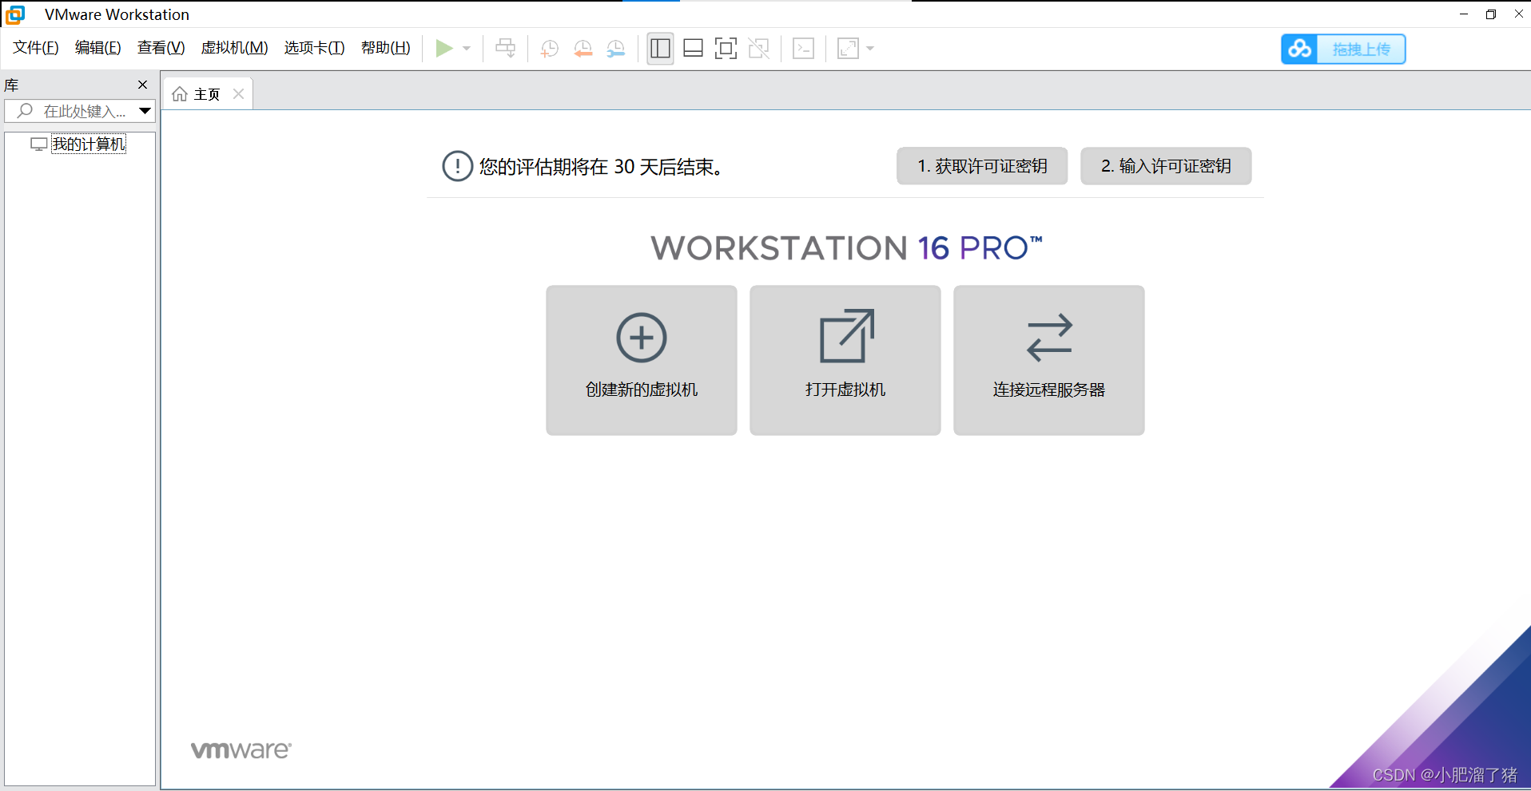This screenshot has width=1531, height=791.
Task: Click the take snapshot clock icon
Action: (549, 49)
